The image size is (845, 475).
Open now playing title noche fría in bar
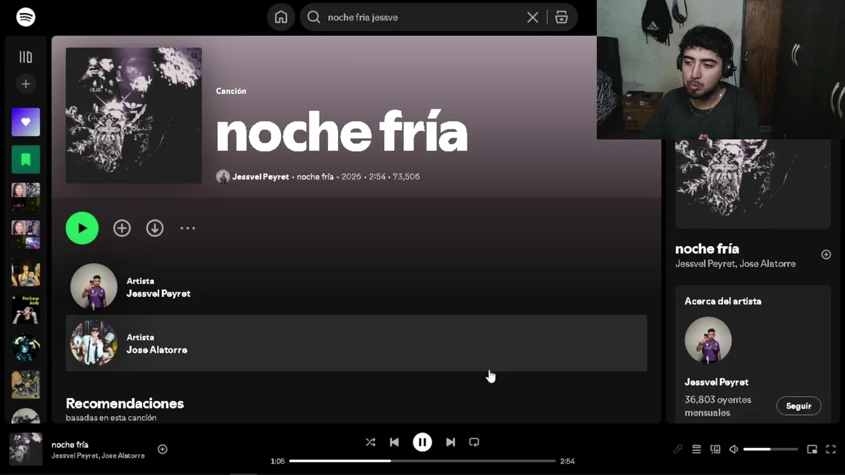click(70, 445)
